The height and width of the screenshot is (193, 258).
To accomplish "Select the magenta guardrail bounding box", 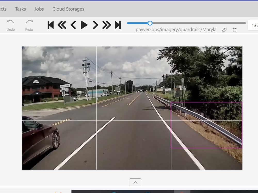I will [x=206, y=125].
